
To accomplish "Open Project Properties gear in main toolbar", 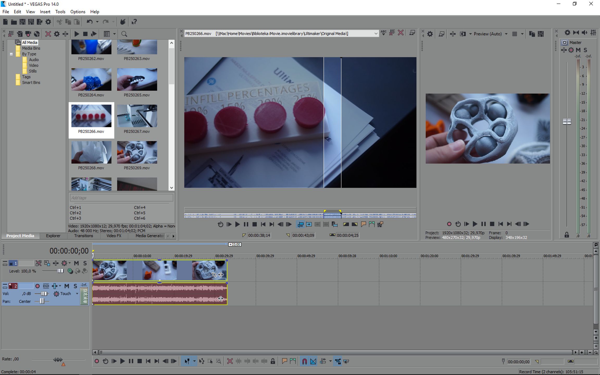I will point(48,22).
